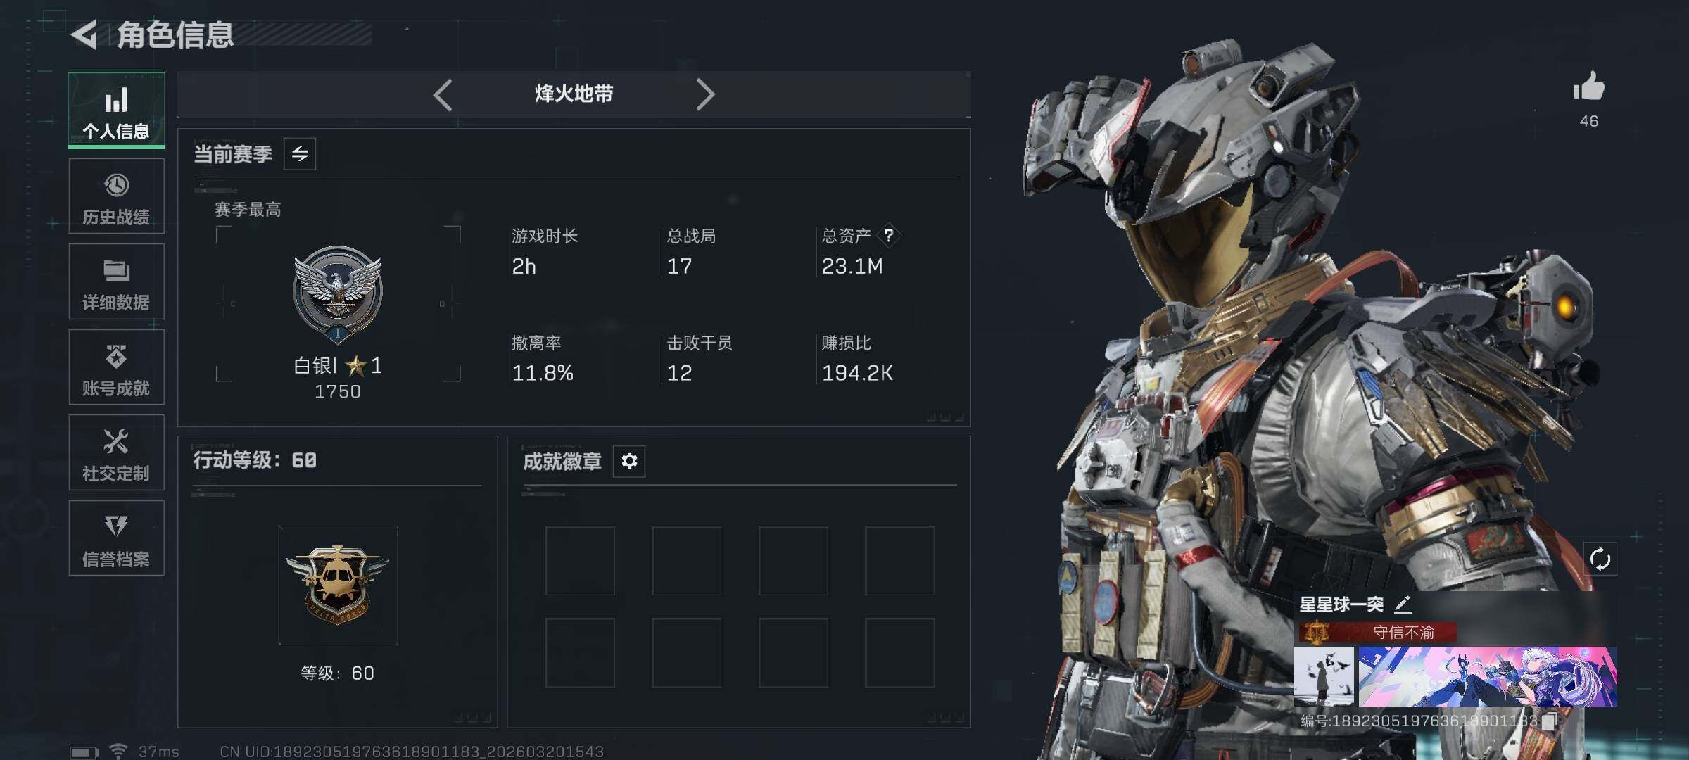This screenshot has height=760, width=1689.
Task: Open the 详细数据 tab
Action: 116,281
